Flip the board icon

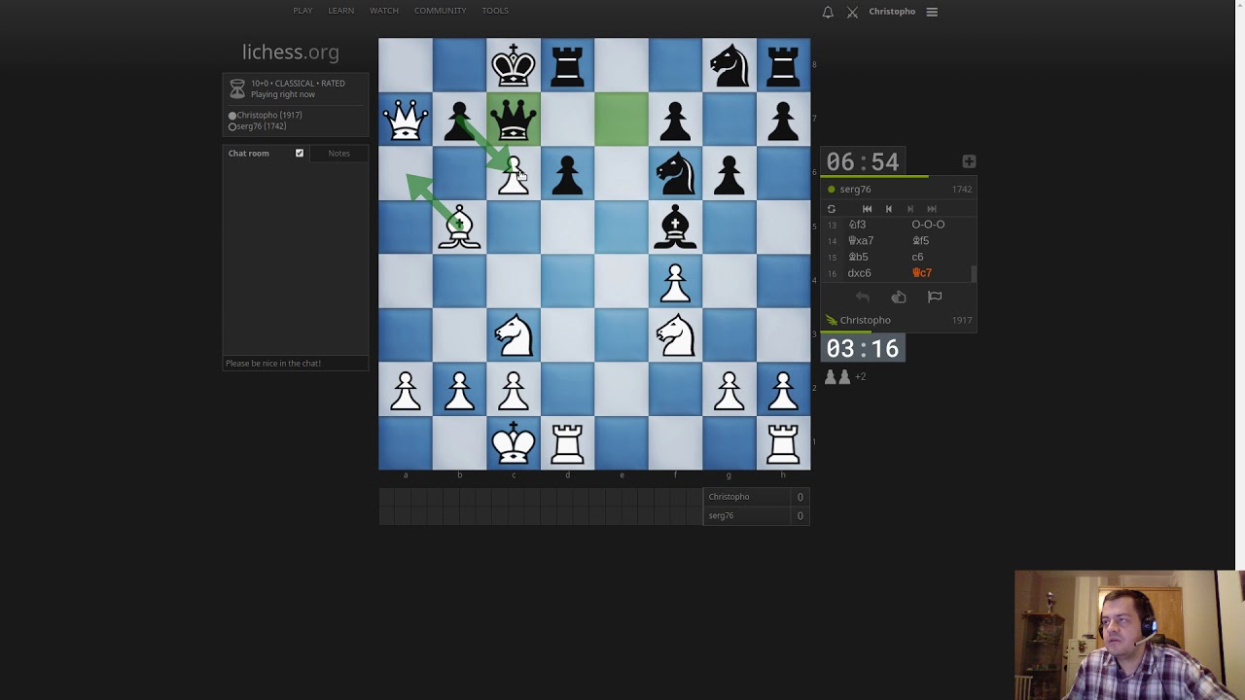831,209
